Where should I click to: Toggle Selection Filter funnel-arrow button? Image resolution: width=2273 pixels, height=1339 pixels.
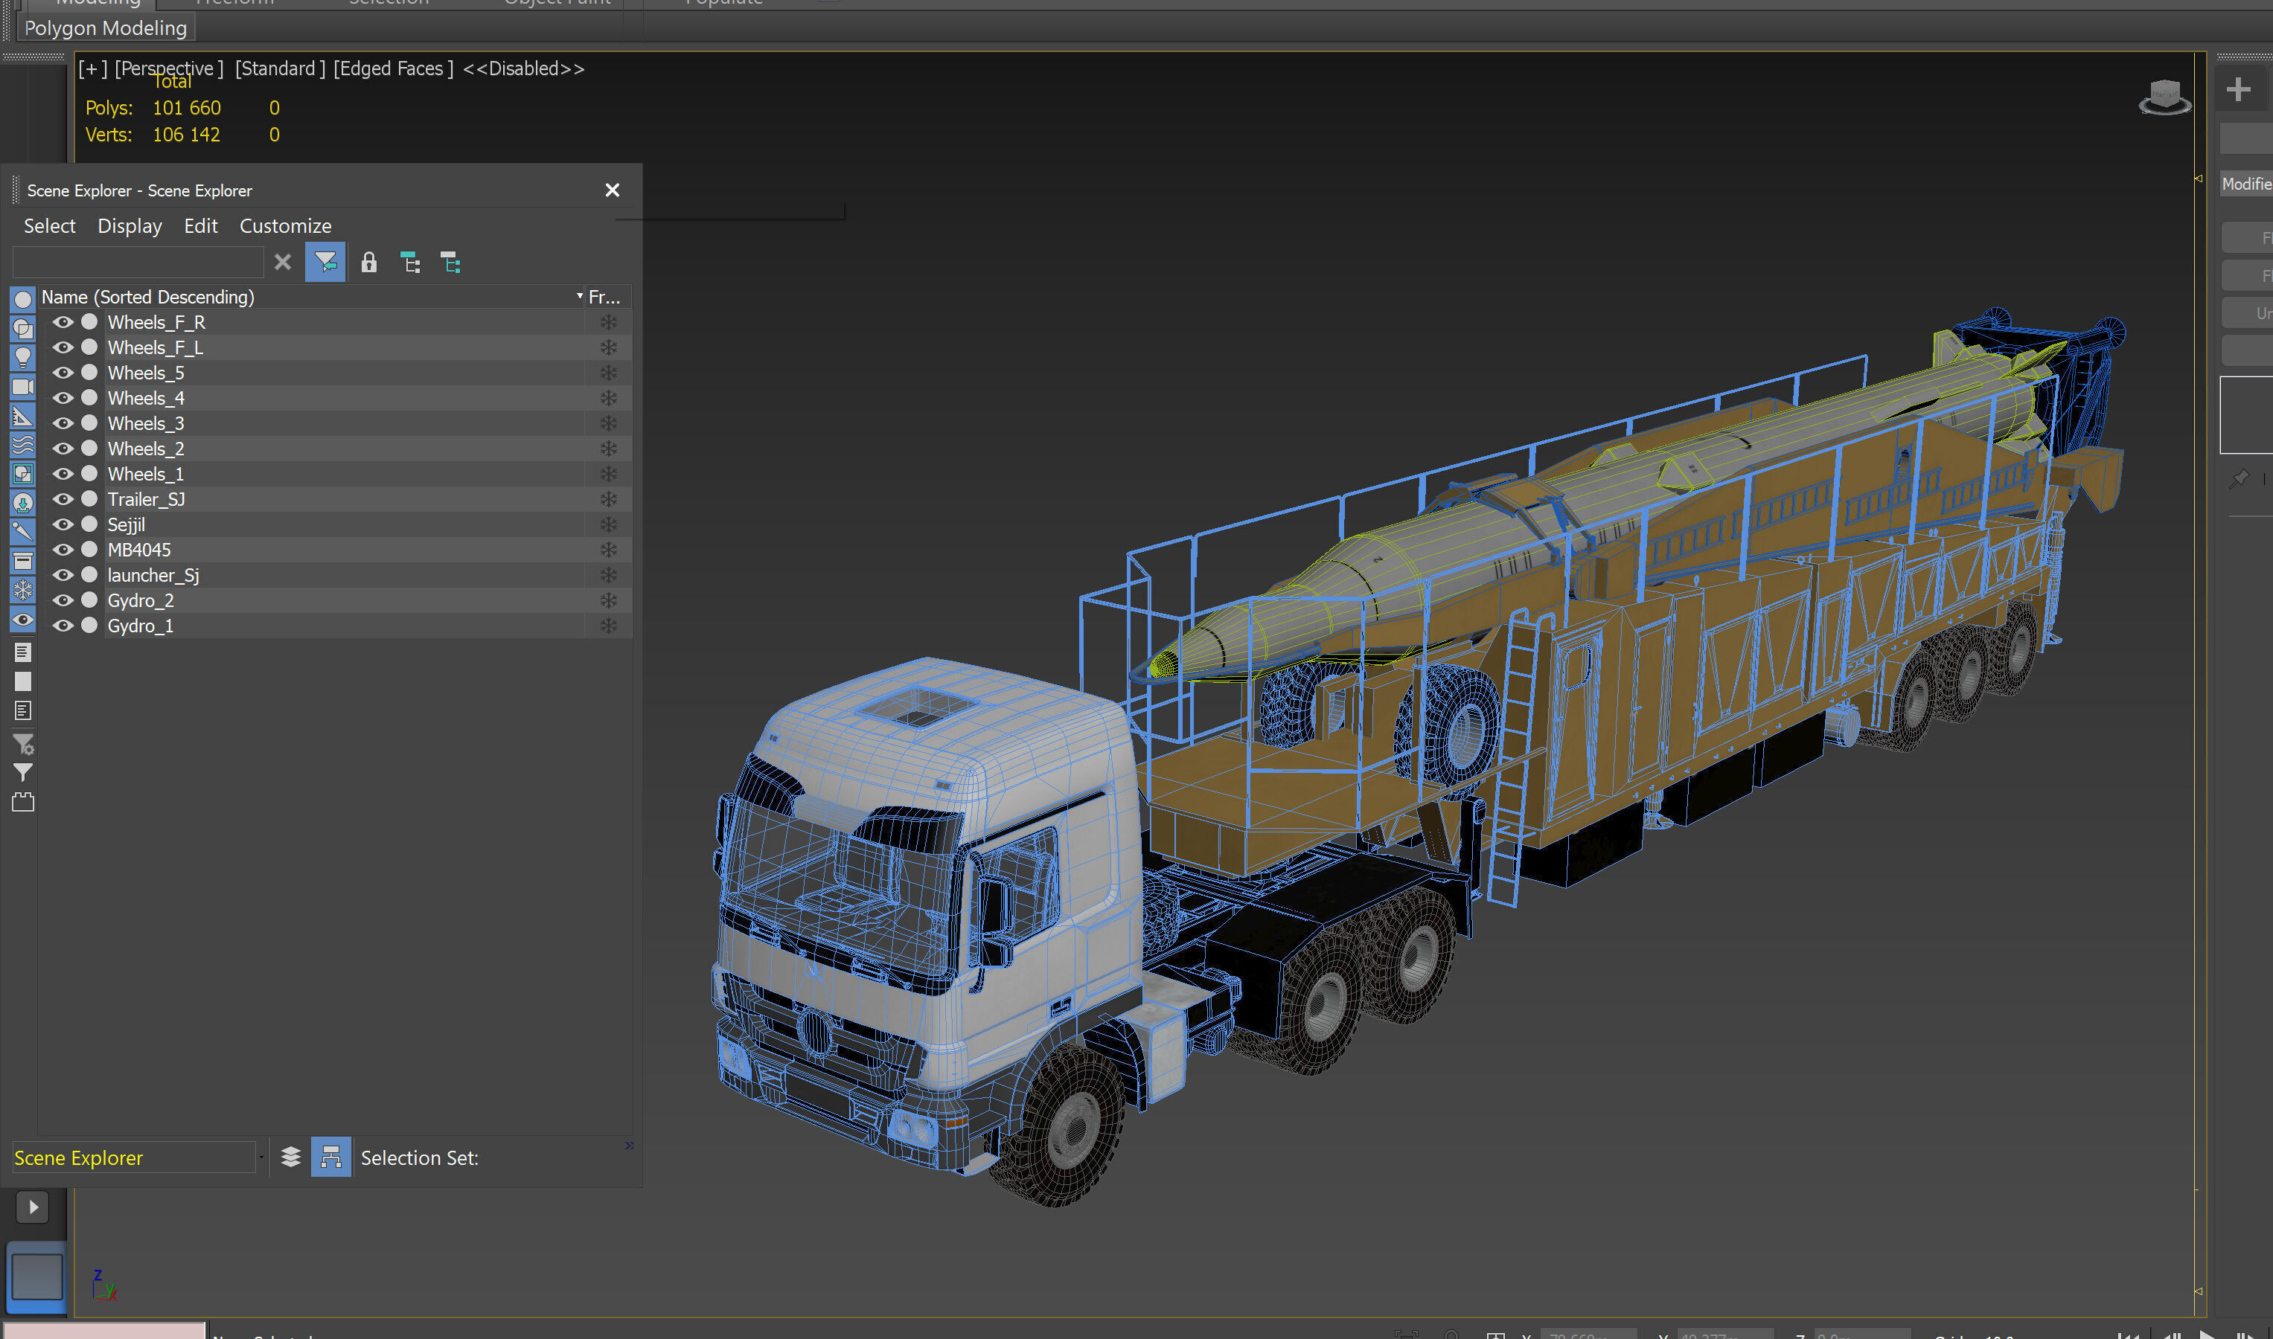pos(325,263)
